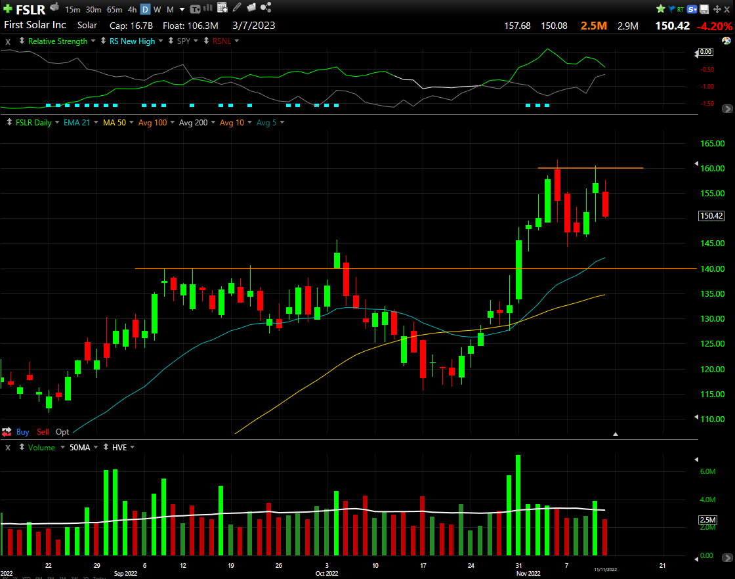Click the move handle beside SPY
This screenshot has width=735, height=579.
click(x=171, y=41)
